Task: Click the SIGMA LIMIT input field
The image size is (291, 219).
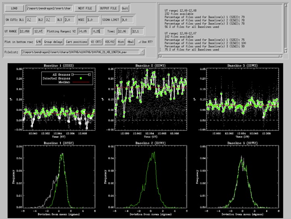Action: [x=127, y=20]
